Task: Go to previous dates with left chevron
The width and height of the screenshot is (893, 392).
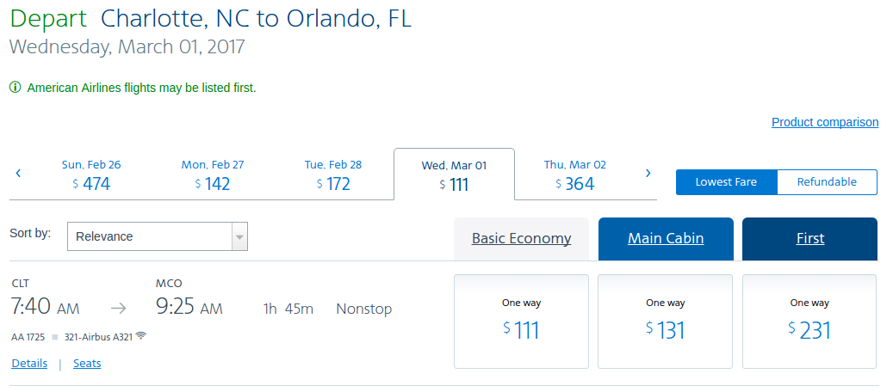Action: coord(18,173)
